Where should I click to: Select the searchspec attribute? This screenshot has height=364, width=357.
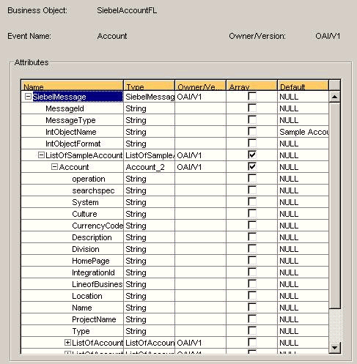point(93,190)
